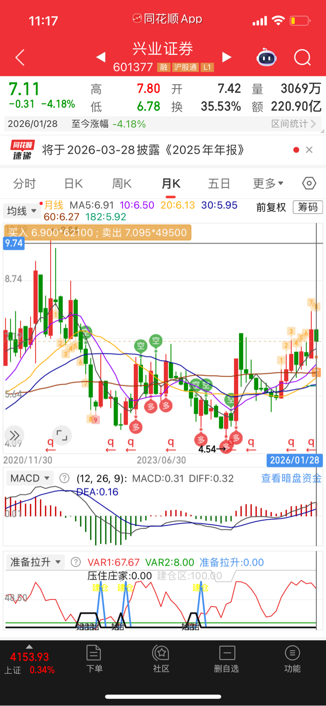Tap the 4.54 low price annotation
This screenshot has width=326, height=706.
coord(207,449)
